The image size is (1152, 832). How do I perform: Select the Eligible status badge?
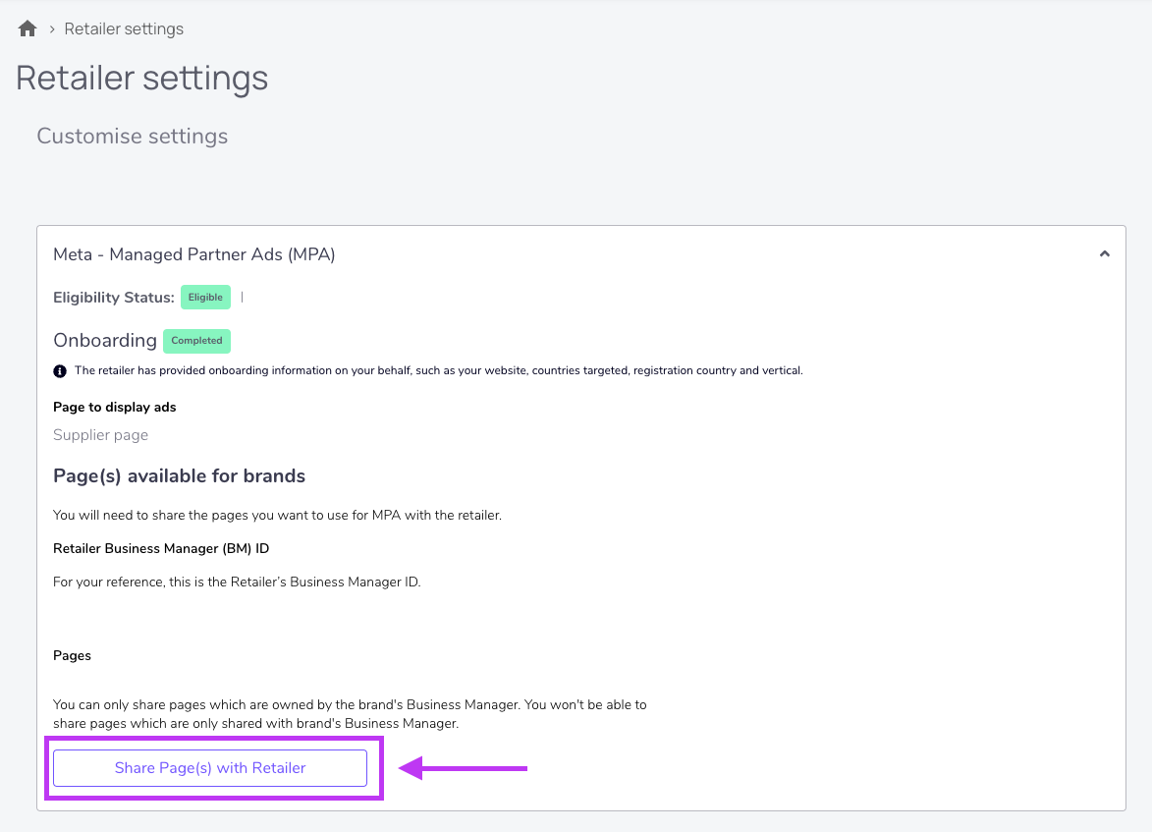click(x=205, y=297)
